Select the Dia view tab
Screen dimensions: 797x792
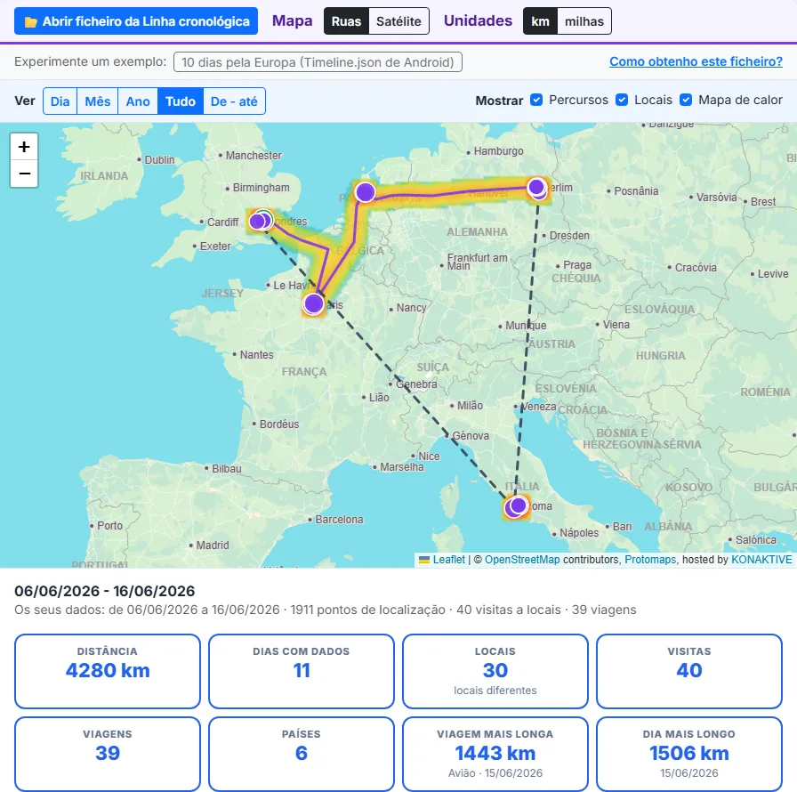tap(60, 101)
